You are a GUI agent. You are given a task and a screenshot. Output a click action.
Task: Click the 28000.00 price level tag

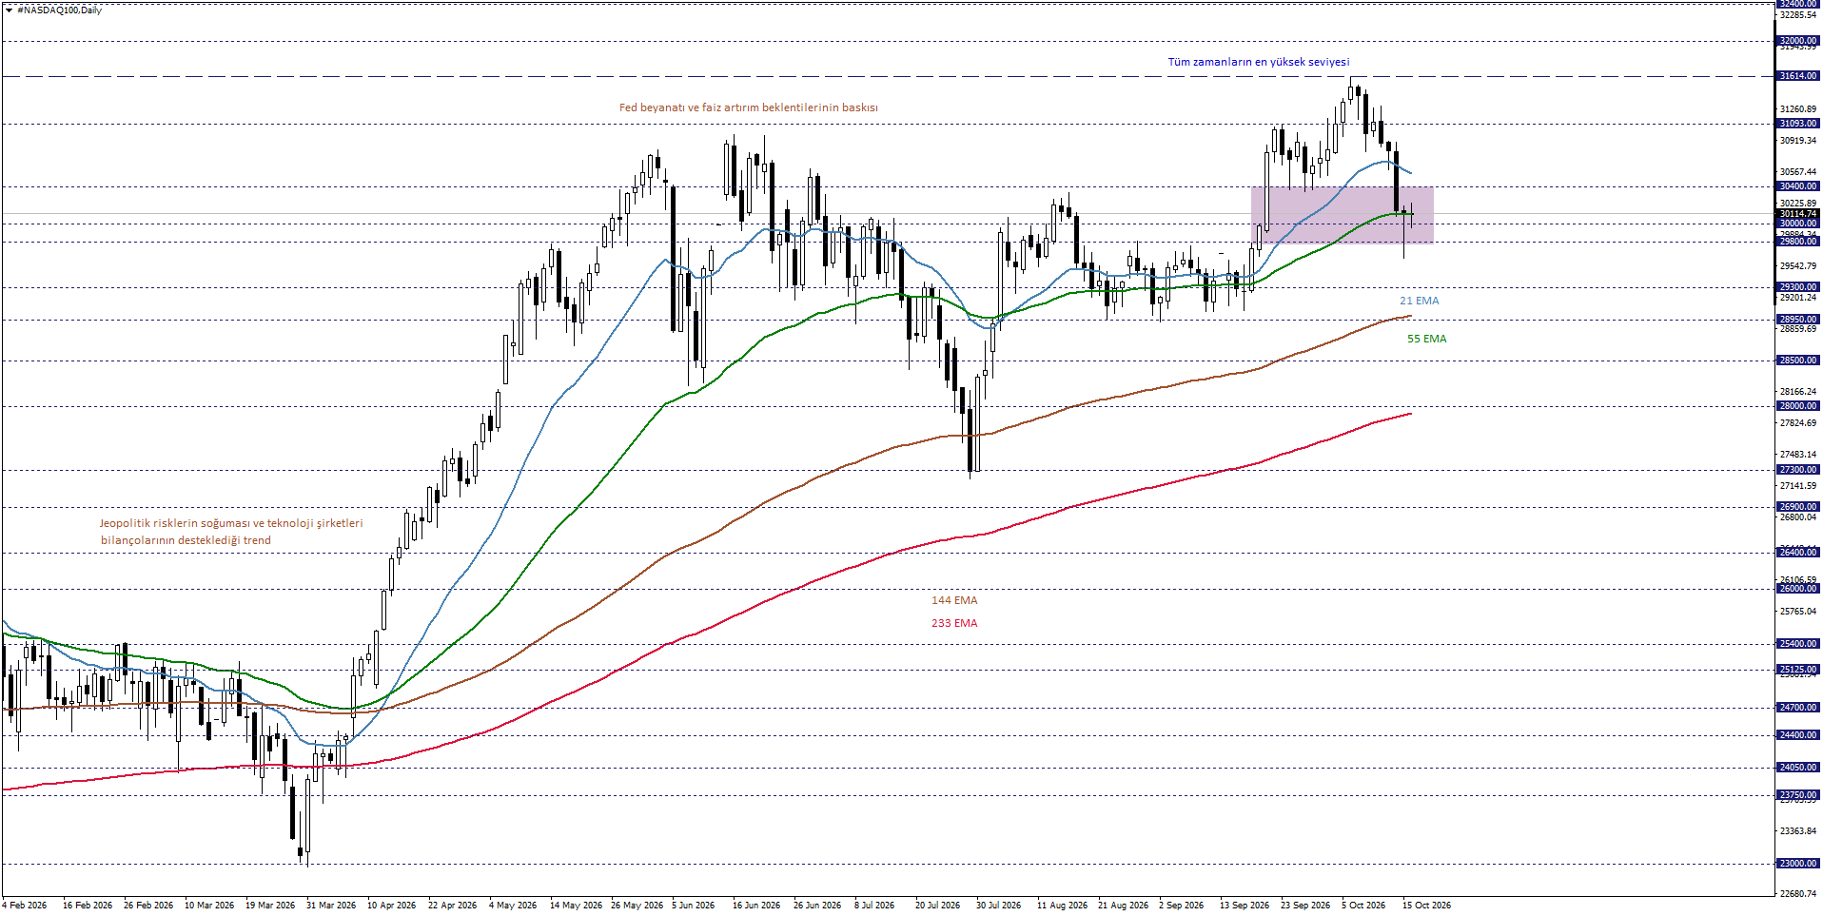pyautogui.click(x=1798, y=406)
